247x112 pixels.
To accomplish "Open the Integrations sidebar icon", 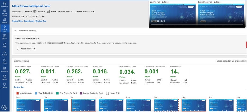I will pos(4,68).
